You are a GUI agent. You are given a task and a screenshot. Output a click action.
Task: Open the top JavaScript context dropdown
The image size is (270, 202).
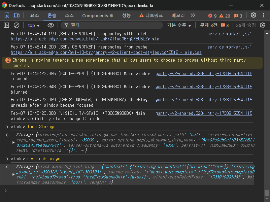point(34,26)
